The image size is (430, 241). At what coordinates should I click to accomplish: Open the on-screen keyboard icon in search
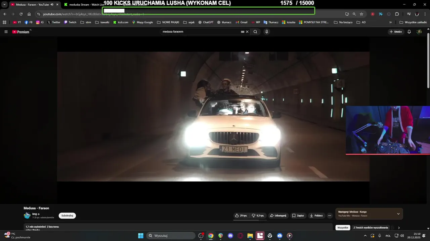(x=243, y=32)
